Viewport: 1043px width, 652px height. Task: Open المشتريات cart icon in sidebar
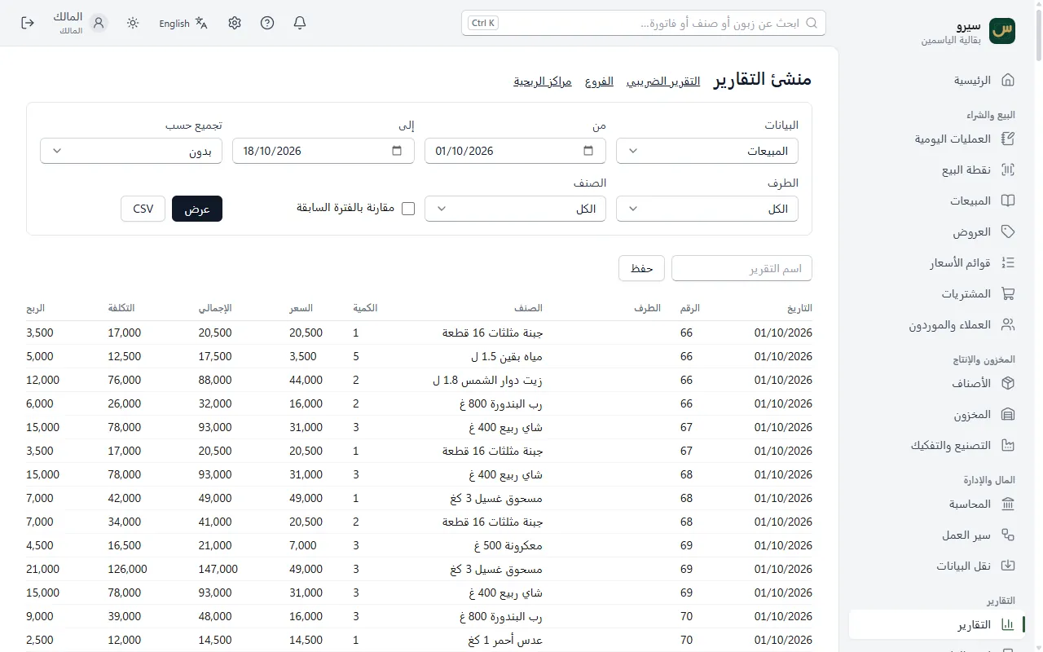(1008, 293)
